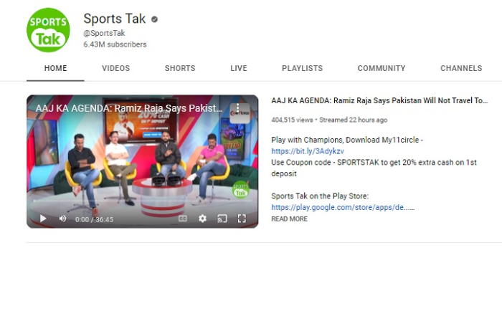Image resolution: width=502 pixels, height=316 pixels.
Task: Click the @SportsTak handle
Action: pyautogui.click(x=104, y=33)
